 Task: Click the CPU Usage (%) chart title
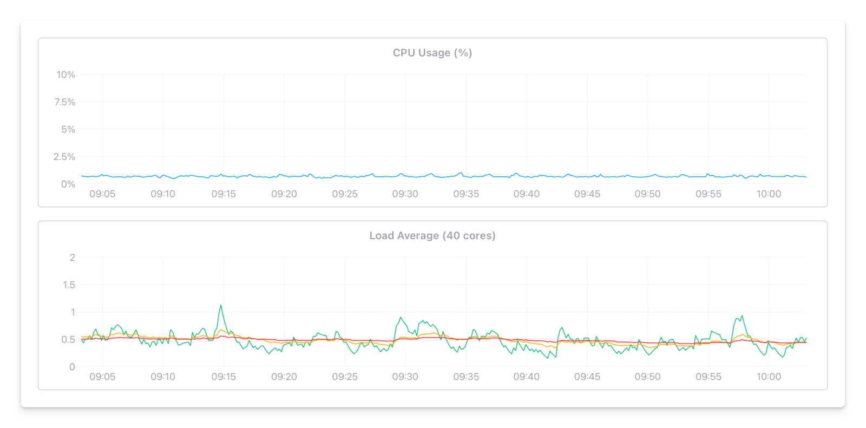click(432, 53)
